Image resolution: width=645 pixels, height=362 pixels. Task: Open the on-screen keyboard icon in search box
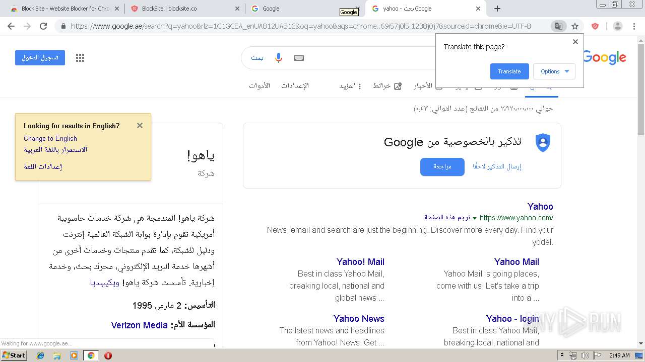tap(299, 58)
